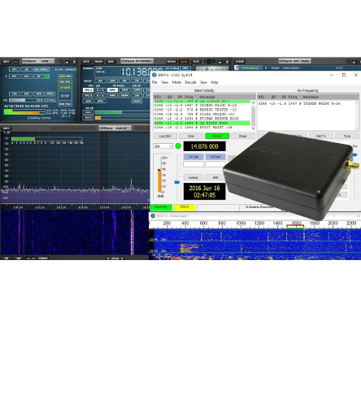Click the green volume bar in RX Control
This screenshot has width=361, height=395.
click(x=108, y=112)
